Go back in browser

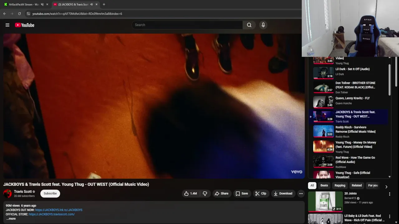tap(4, 14)
